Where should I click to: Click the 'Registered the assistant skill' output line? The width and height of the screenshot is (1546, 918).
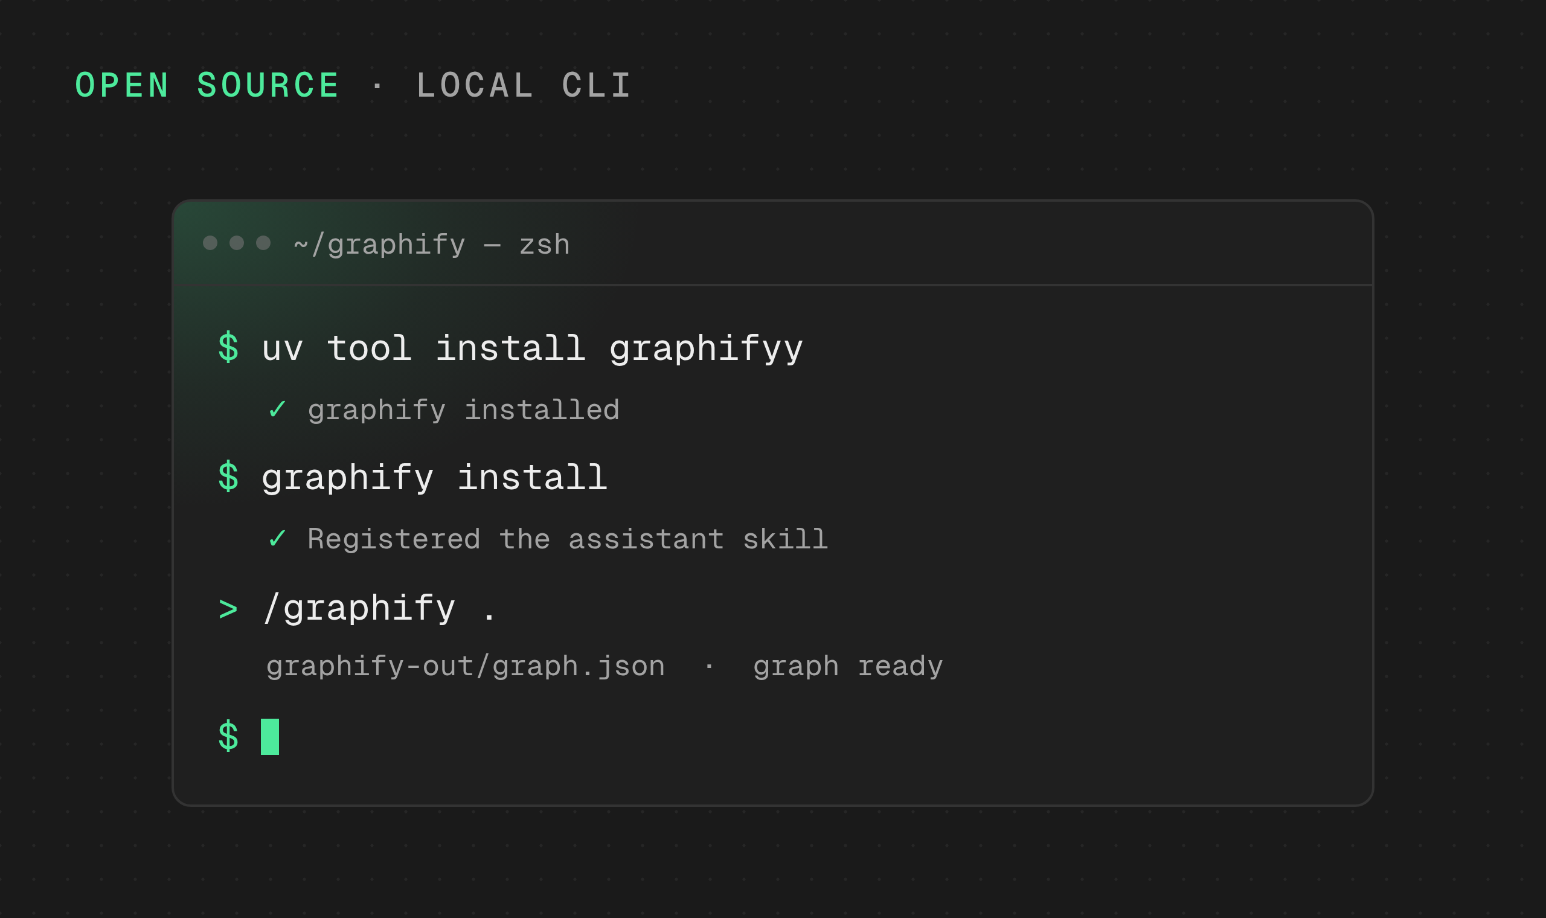pyautogui.click(x=568, y=539)
